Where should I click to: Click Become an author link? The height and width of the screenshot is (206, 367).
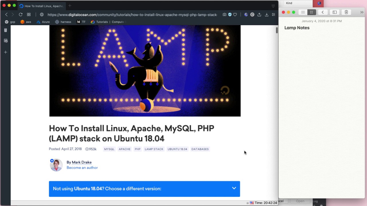coord(82,168)
